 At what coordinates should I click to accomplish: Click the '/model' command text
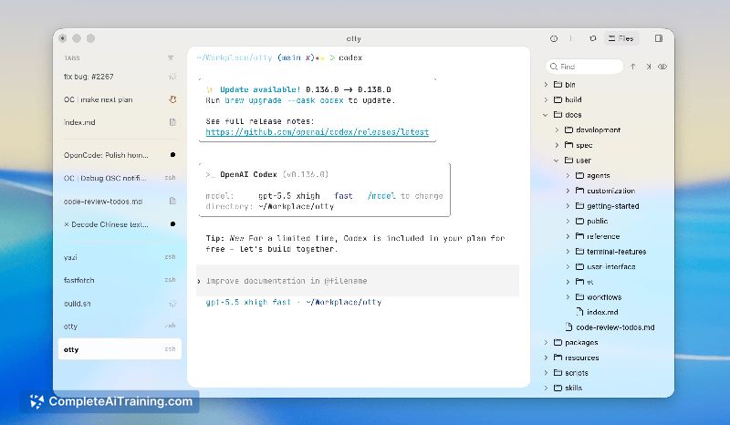pos(381,196)
